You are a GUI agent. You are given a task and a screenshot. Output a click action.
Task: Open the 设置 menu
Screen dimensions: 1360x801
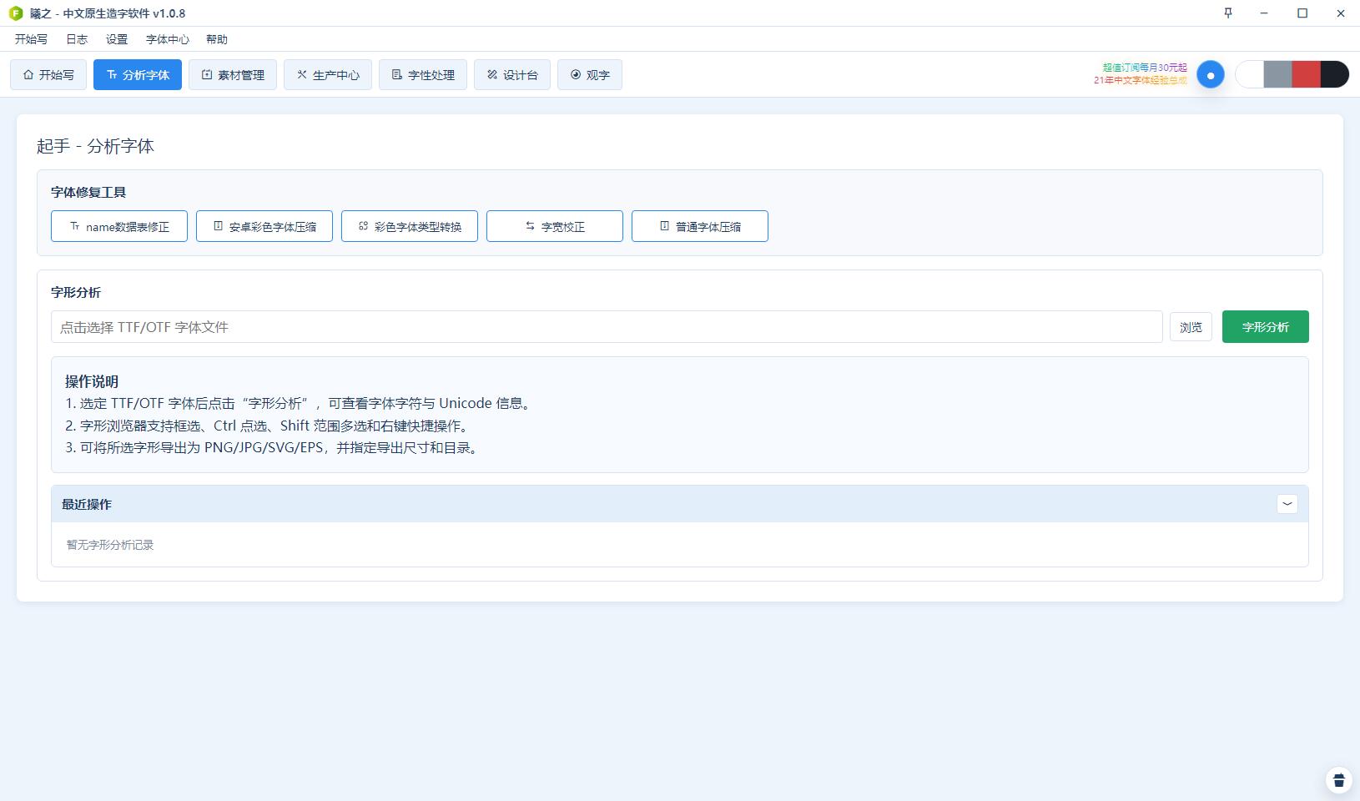click(x=117, y=39)
